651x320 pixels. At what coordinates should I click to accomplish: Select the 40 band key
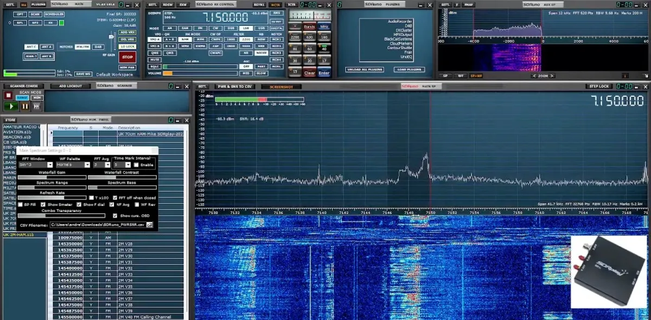point(324,49)
